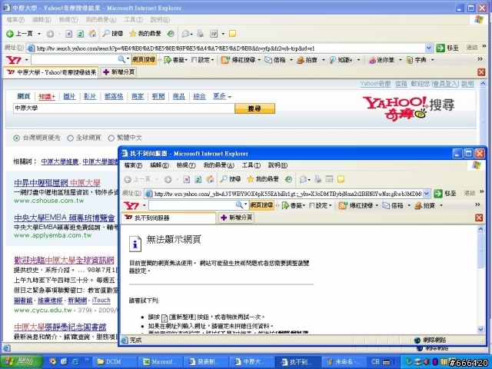Open 歡迎光臨中原大學全球資訊網 result link
This screenshot has height=369, width=492.
pyautogui.click(x=64, y=260)
